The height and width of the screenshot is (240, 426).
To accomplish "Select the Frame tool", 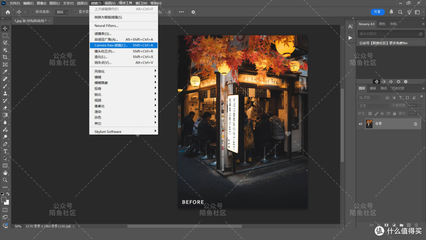I will 5,64.
